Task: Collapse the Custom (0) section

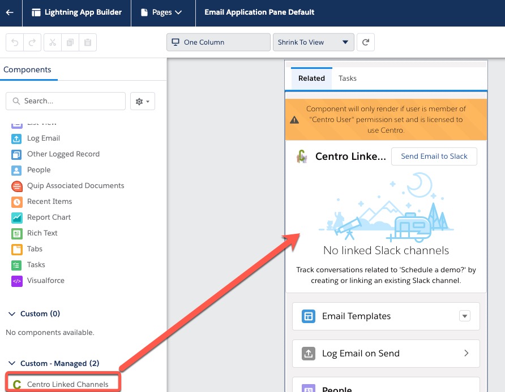Action: pos(12,313)
